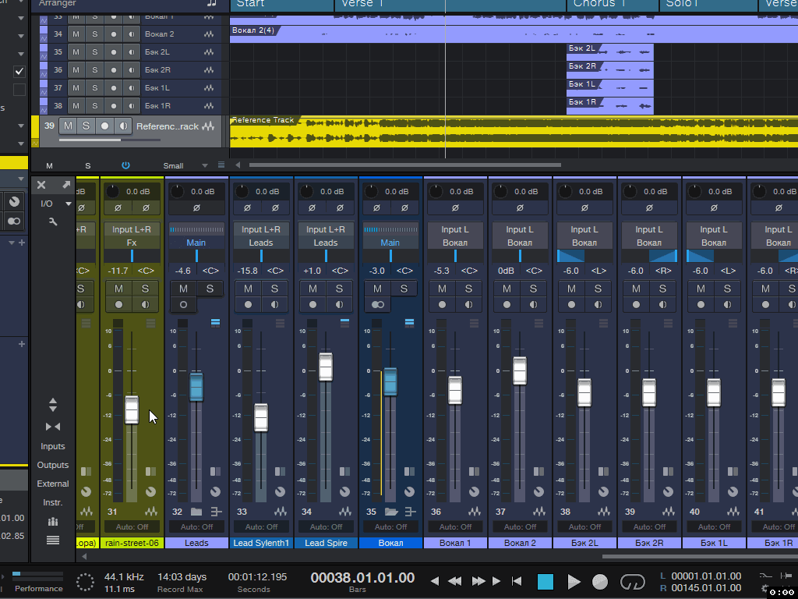Arm record on Бэк 2L mixer channel
This screenshot has width=798, height=599.
[x=571, y=305]
